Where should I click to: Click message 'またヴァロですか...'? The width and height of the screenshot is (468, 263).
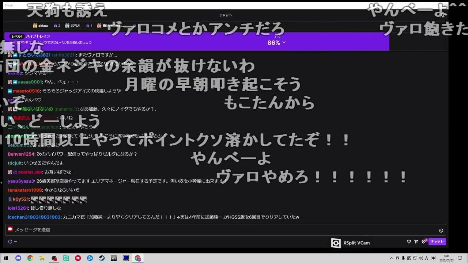[98, 55]
